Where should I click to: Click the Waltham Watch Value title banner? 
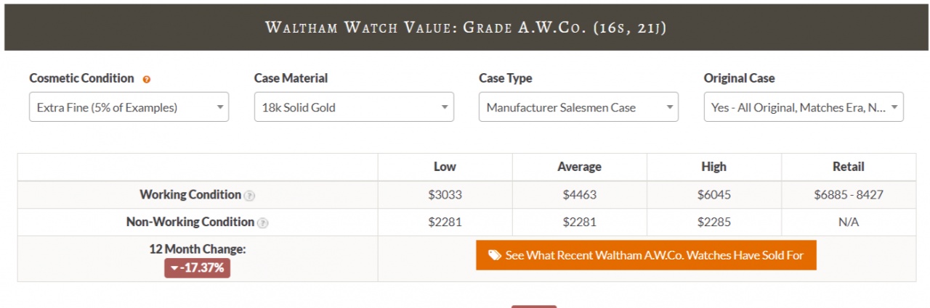pos(465,28)
